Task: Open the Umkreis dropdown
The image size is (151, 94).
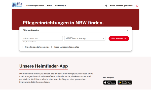Action: (85, 38)
